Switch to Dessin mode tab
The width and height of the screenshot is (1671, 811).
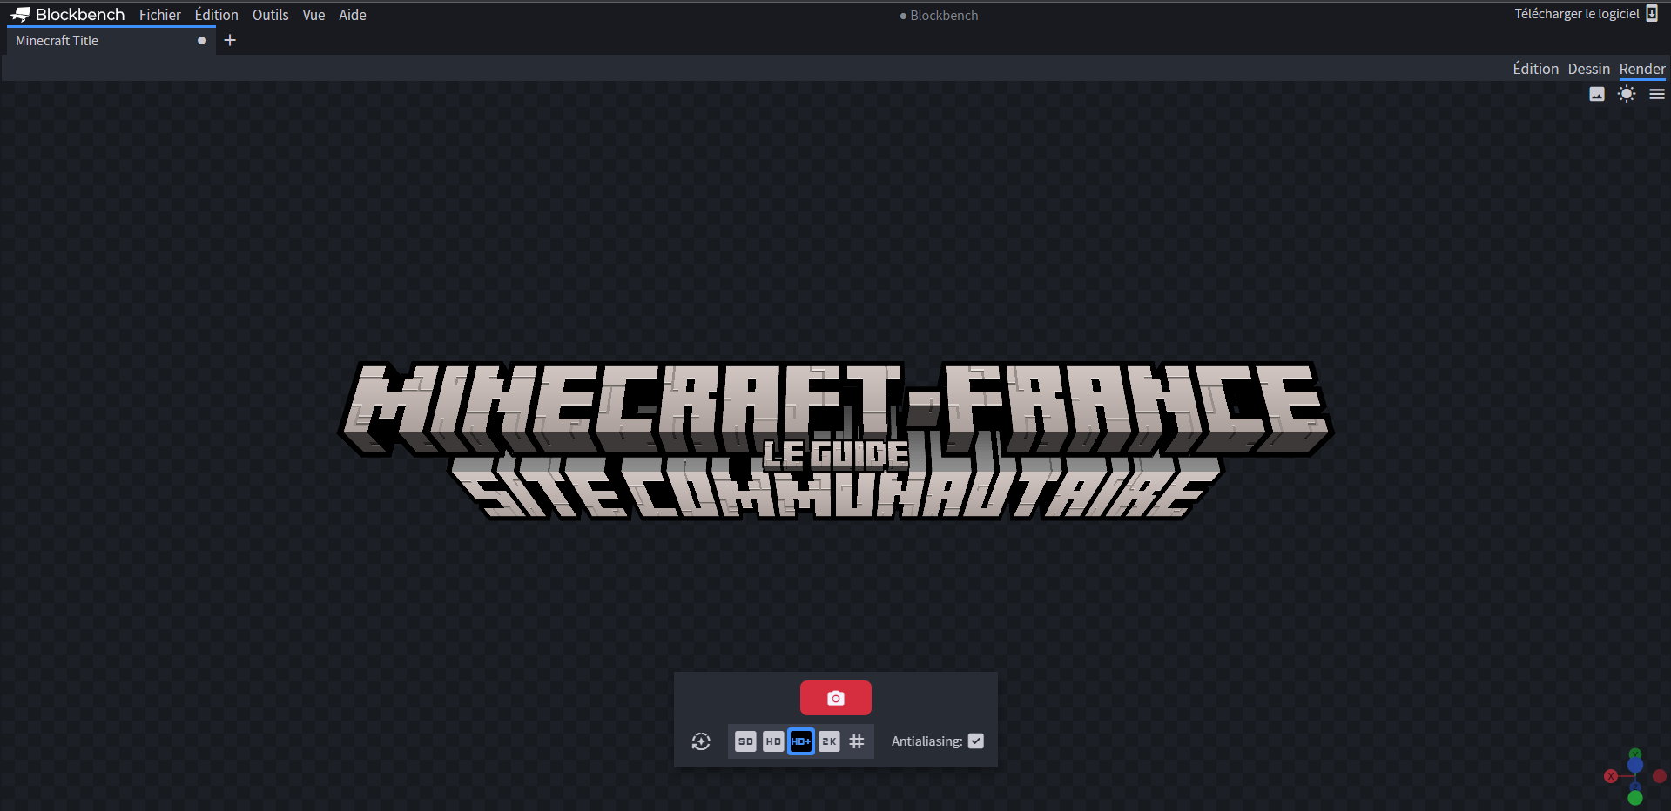click(1589, 69)
